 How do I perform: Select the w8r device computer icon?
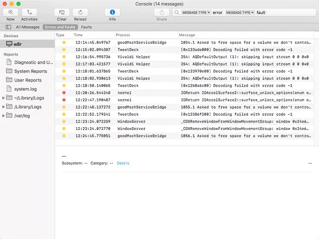pyautogui.click(x=9, y=44)
